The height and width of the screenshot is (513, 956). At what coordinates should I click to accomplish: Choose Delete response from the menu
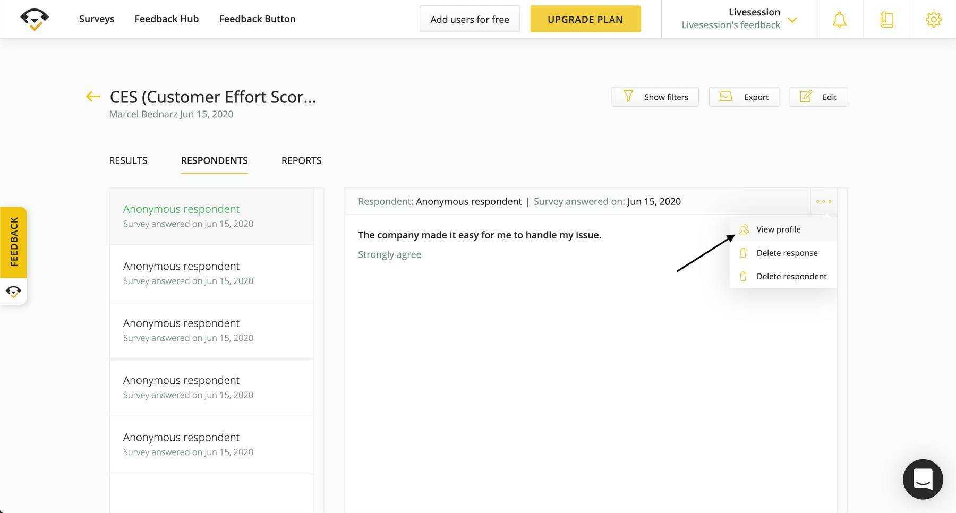pos(787,253)
